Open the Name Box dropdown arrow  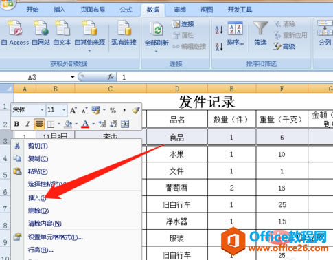[73, 77]
